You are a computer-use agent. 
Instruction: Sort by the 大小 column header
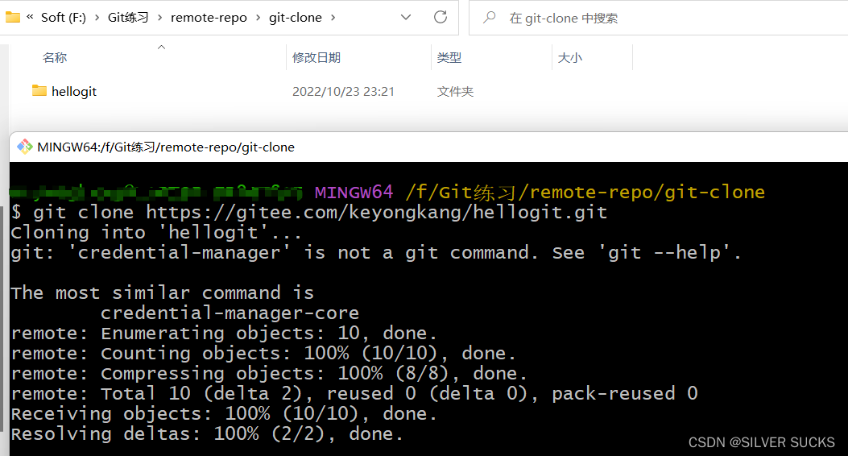pos(569,57)
